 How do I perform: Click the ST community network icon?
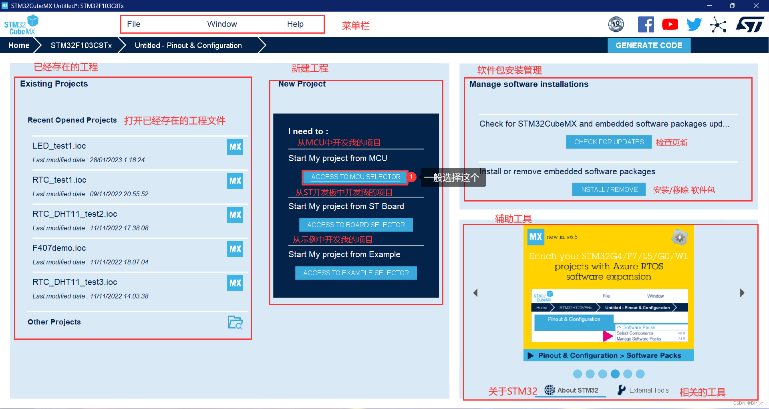tap(718, 24)
